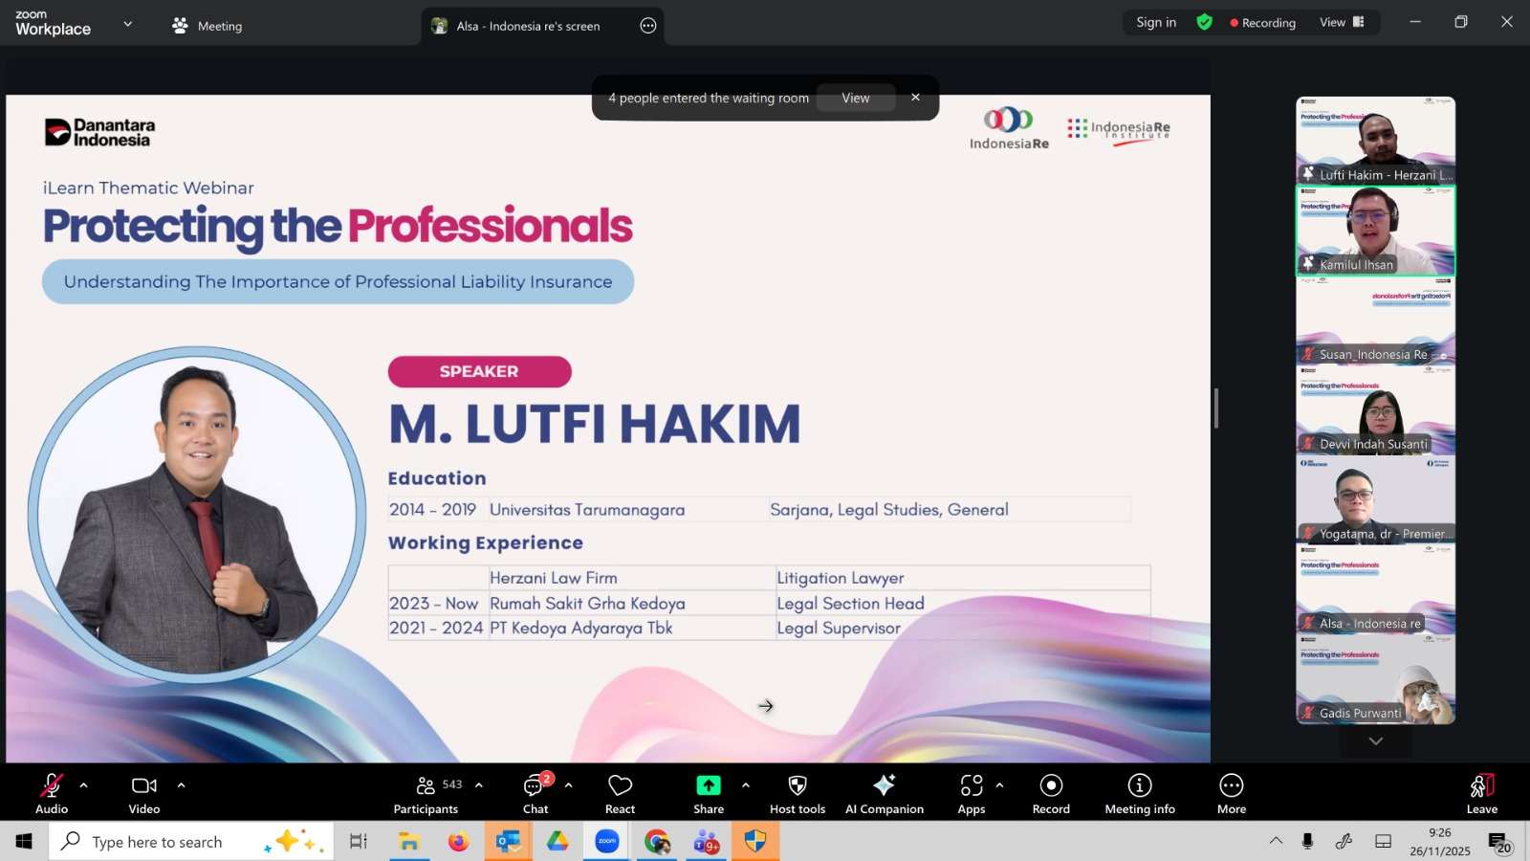Launch AI Companion
The image size is (1530, 861).
pos(884,793)
